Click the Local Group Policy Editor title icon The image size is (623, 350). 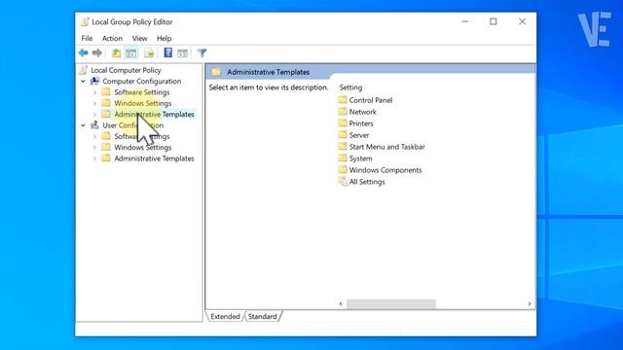85,21
